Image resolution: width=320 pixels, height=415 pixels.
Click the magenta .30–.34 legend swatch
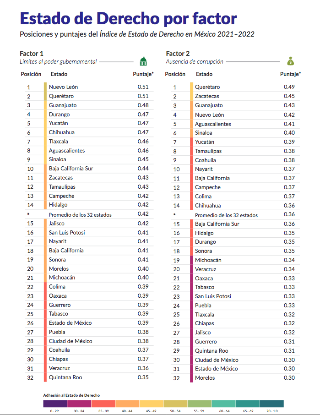tap(79, 404)
